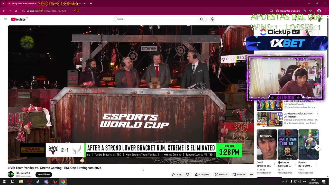The image size is (329, 185).
Task: Play the 'Why u ulti?' Dendi short
Action: 267,144
